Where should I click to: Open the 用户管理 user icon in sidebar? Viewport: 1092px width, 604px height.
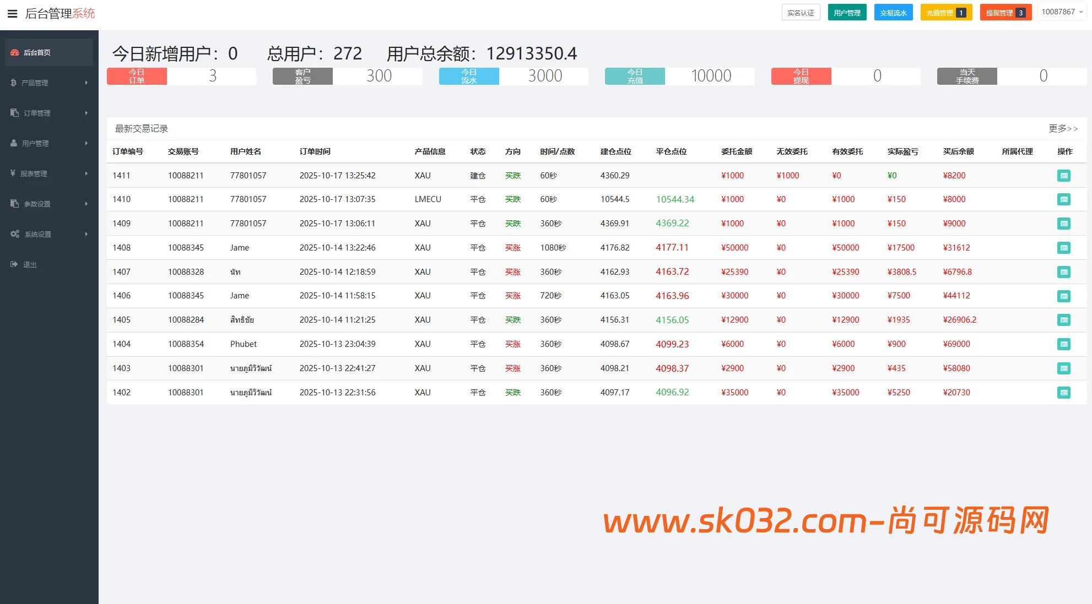pos(13,143)
